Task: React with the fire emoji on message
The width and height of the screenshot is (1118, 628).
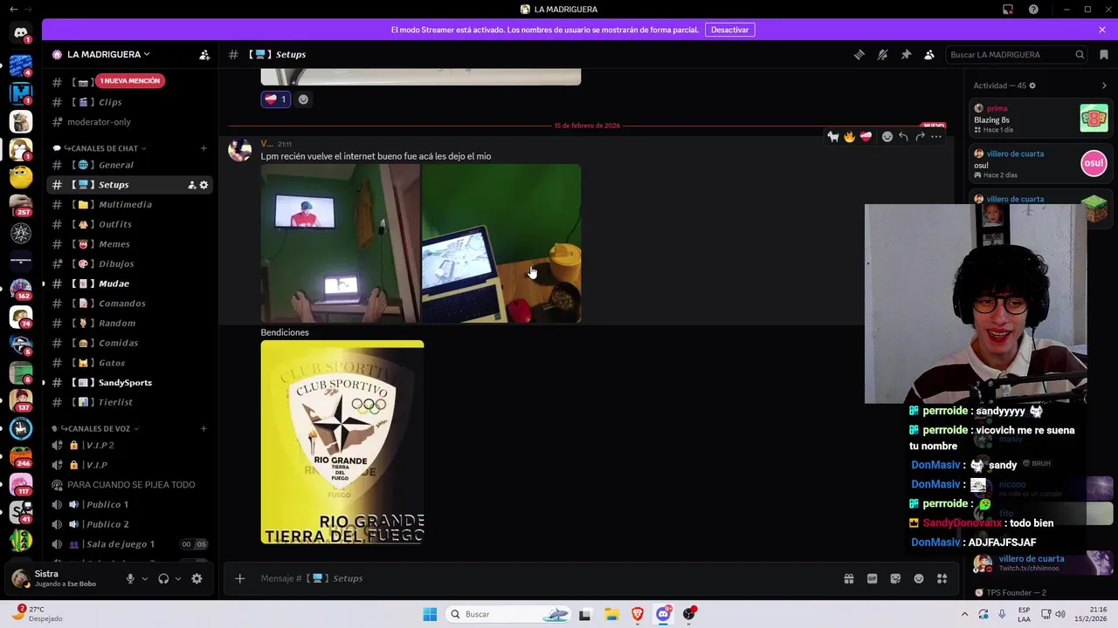Action: click(x=849, y=136)
